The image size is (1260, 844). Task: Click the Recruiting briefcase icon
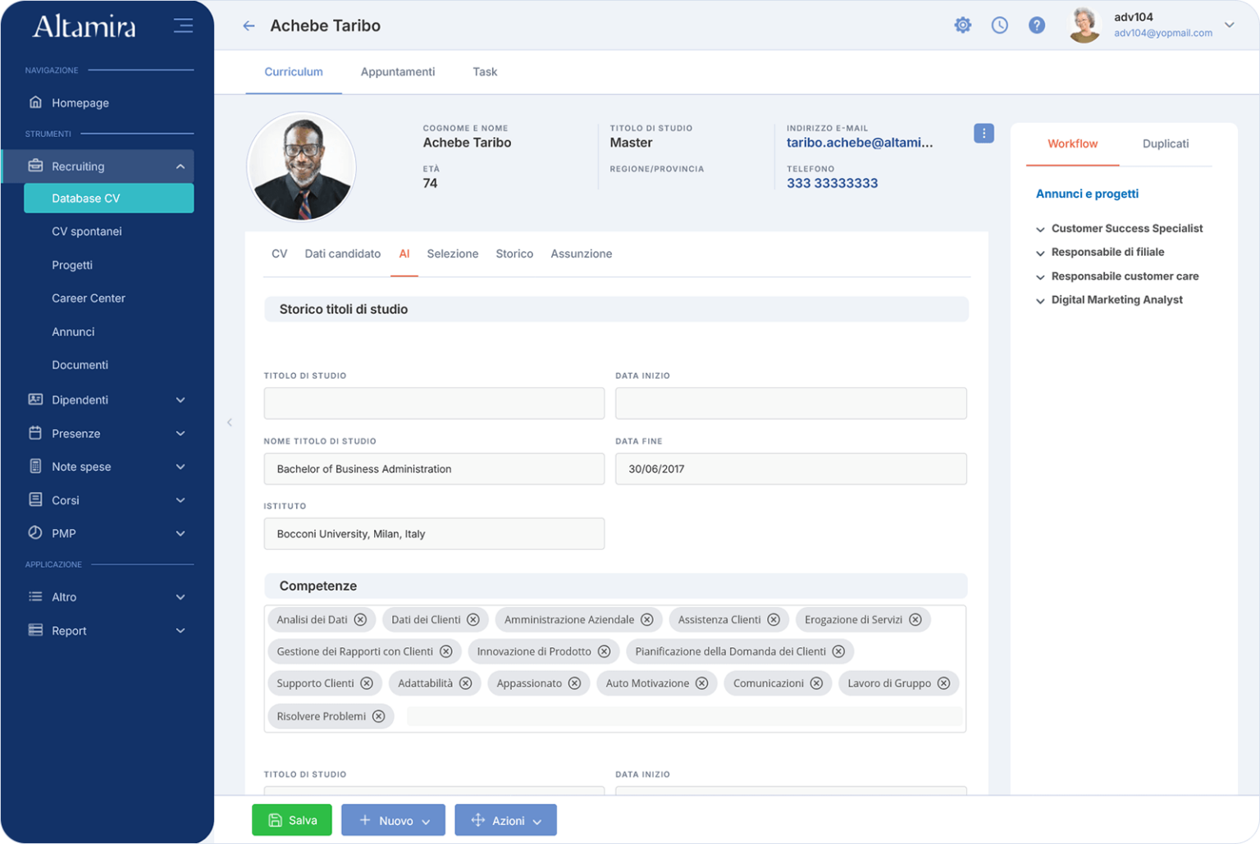pyautogui.click(x=35, y=166)
